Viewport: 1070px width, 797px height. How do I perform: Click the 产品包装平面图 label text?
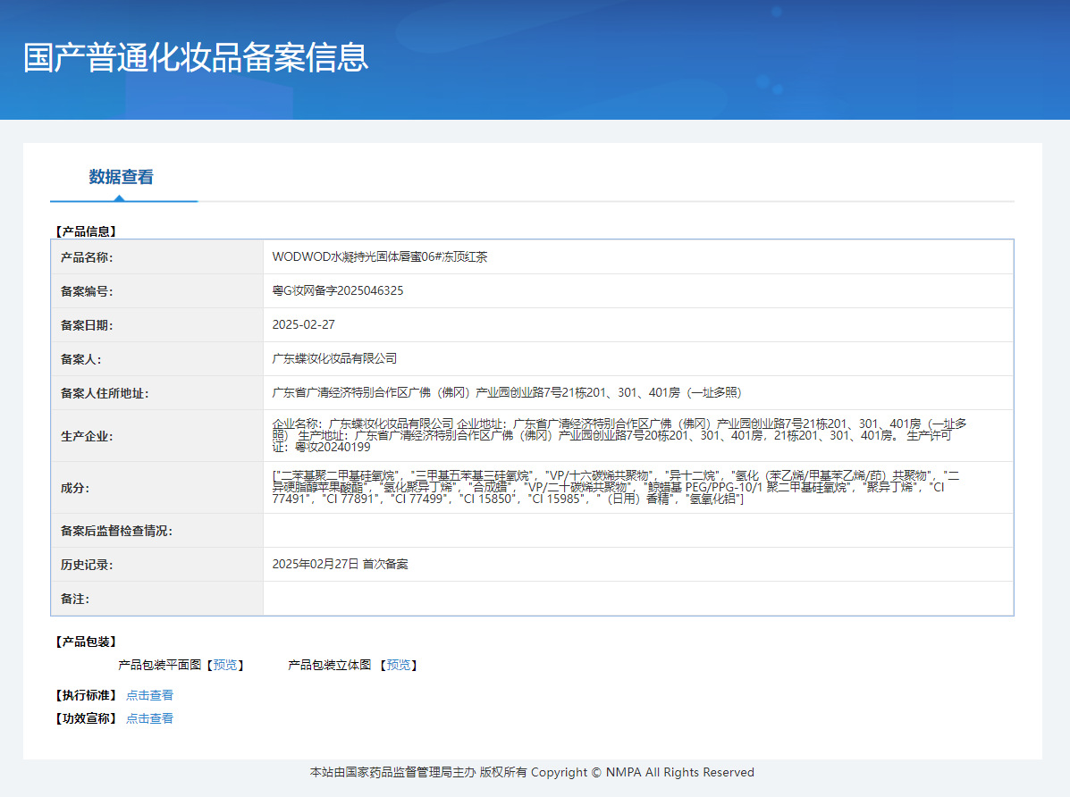[160, 665]
